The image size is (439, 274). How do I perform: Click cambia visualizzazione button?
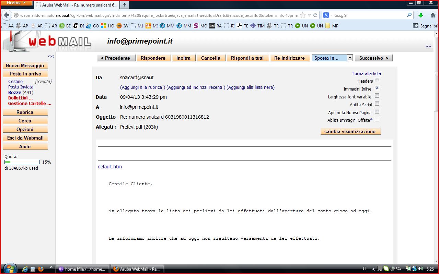[350, 131]
